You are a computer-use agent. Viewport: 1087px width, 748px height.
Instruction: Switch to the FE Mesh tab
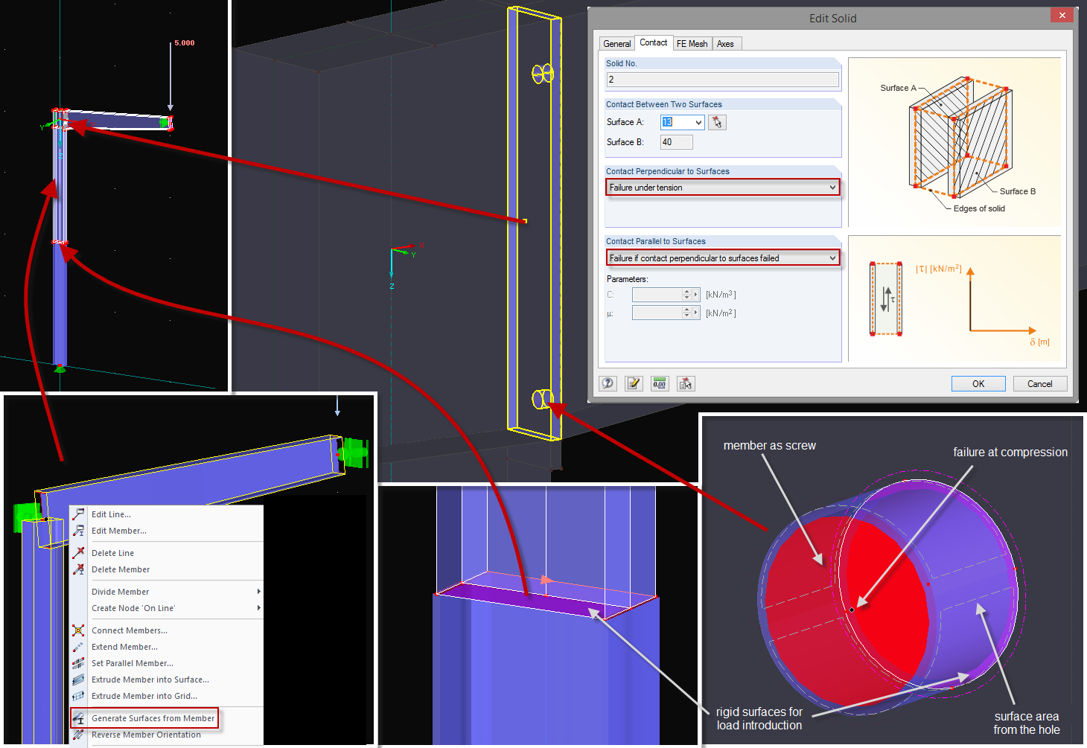(x=692, y=43)
